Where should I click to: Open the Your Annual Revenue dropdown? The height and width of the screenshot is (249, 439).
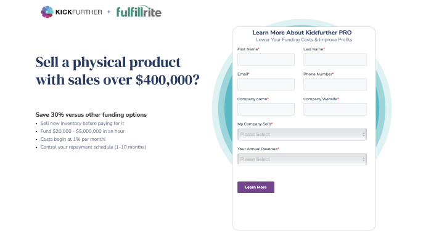[302, 159]
